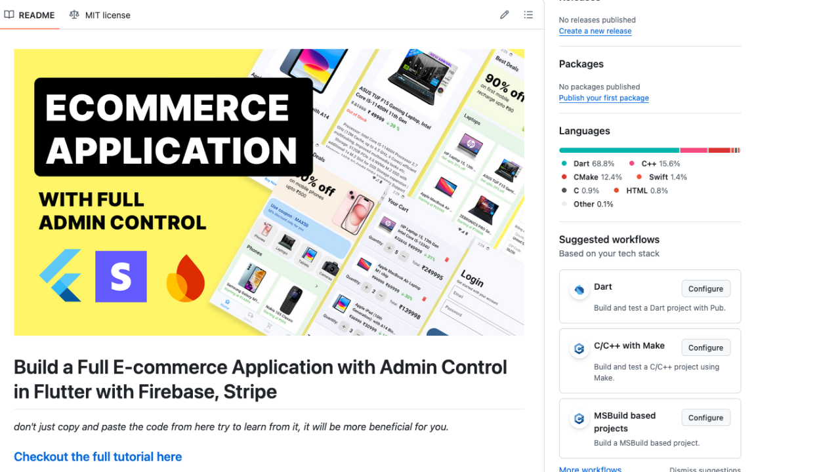Image resolution: width=840 pixels, height=472 pixels.
Task: Click 'No releases published' text
Action: click(x=597, y=20)
